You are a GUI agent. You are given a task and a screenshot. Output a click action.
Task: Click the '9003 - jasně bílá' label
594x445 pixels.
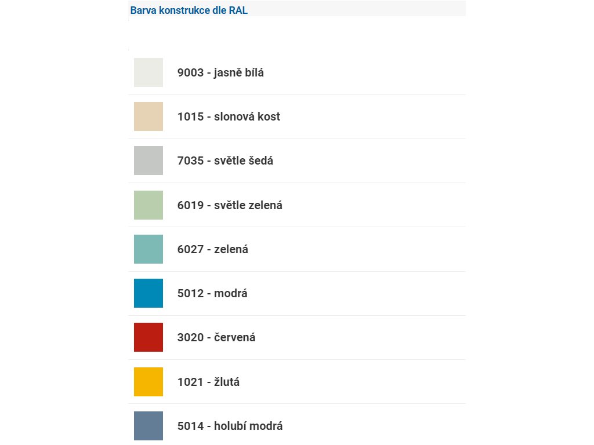pyautogui.click(x=220, y=72)
